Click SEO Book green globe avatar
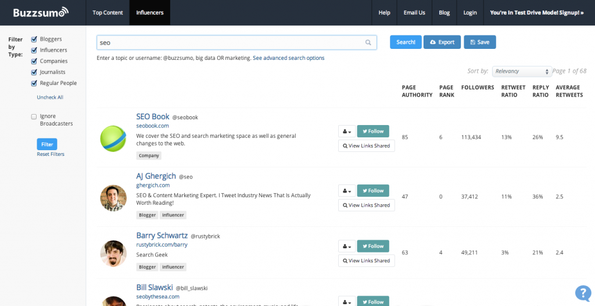The width and height of the screenshot is (595, 306). pos(113,138)
